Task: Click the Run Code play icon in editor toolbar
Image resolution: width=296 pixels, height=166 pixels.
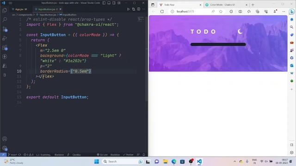Action: coord(128,9)
